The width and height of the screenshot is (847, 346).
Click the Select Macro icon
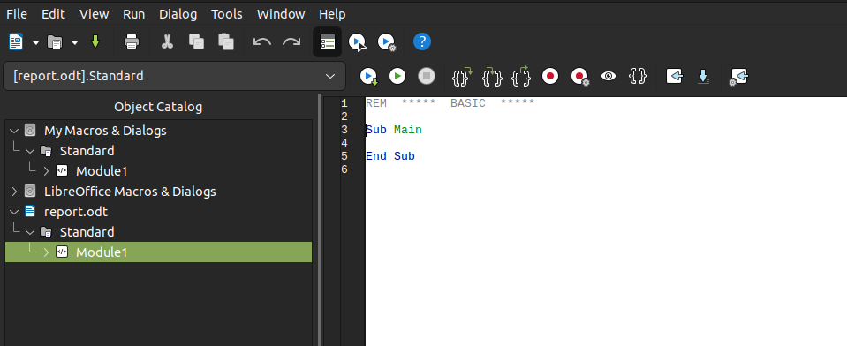point(358,41)
